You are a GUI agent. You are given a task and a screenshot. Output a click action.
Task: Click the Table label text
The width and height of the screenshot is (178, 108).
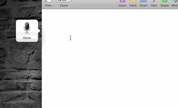tap(133, 5)
